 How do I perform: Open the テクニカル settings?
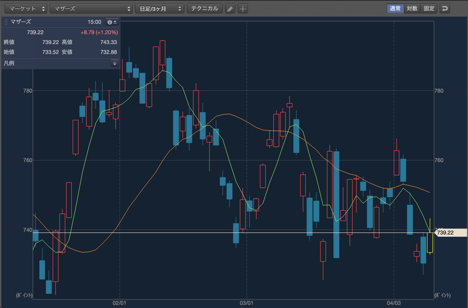pos(205,9)
